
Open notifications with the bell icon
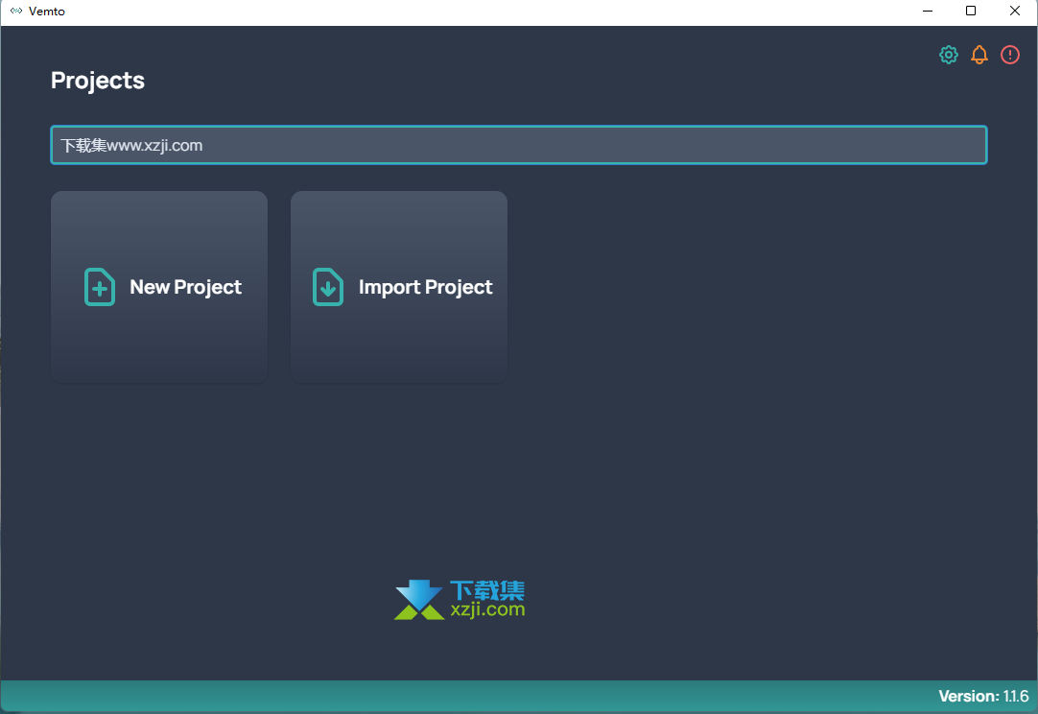tap(979, 55)
